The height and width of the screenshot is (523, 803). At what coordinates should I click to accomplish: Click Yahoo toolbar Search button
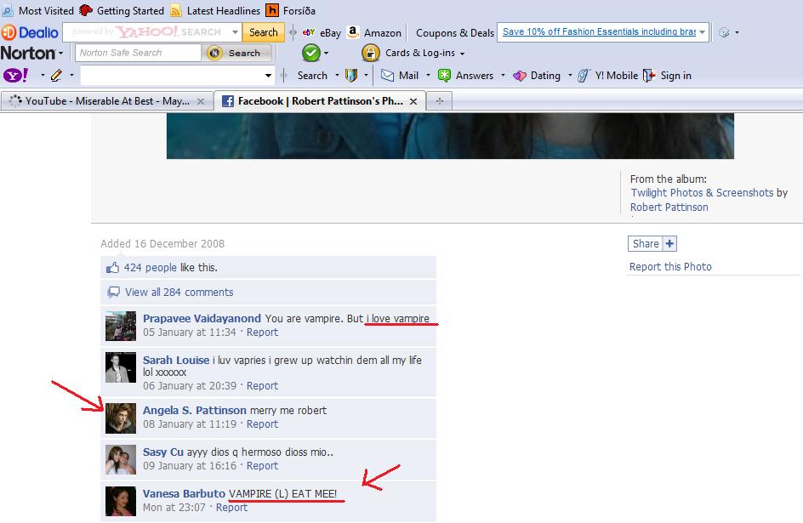coord(312,76)
